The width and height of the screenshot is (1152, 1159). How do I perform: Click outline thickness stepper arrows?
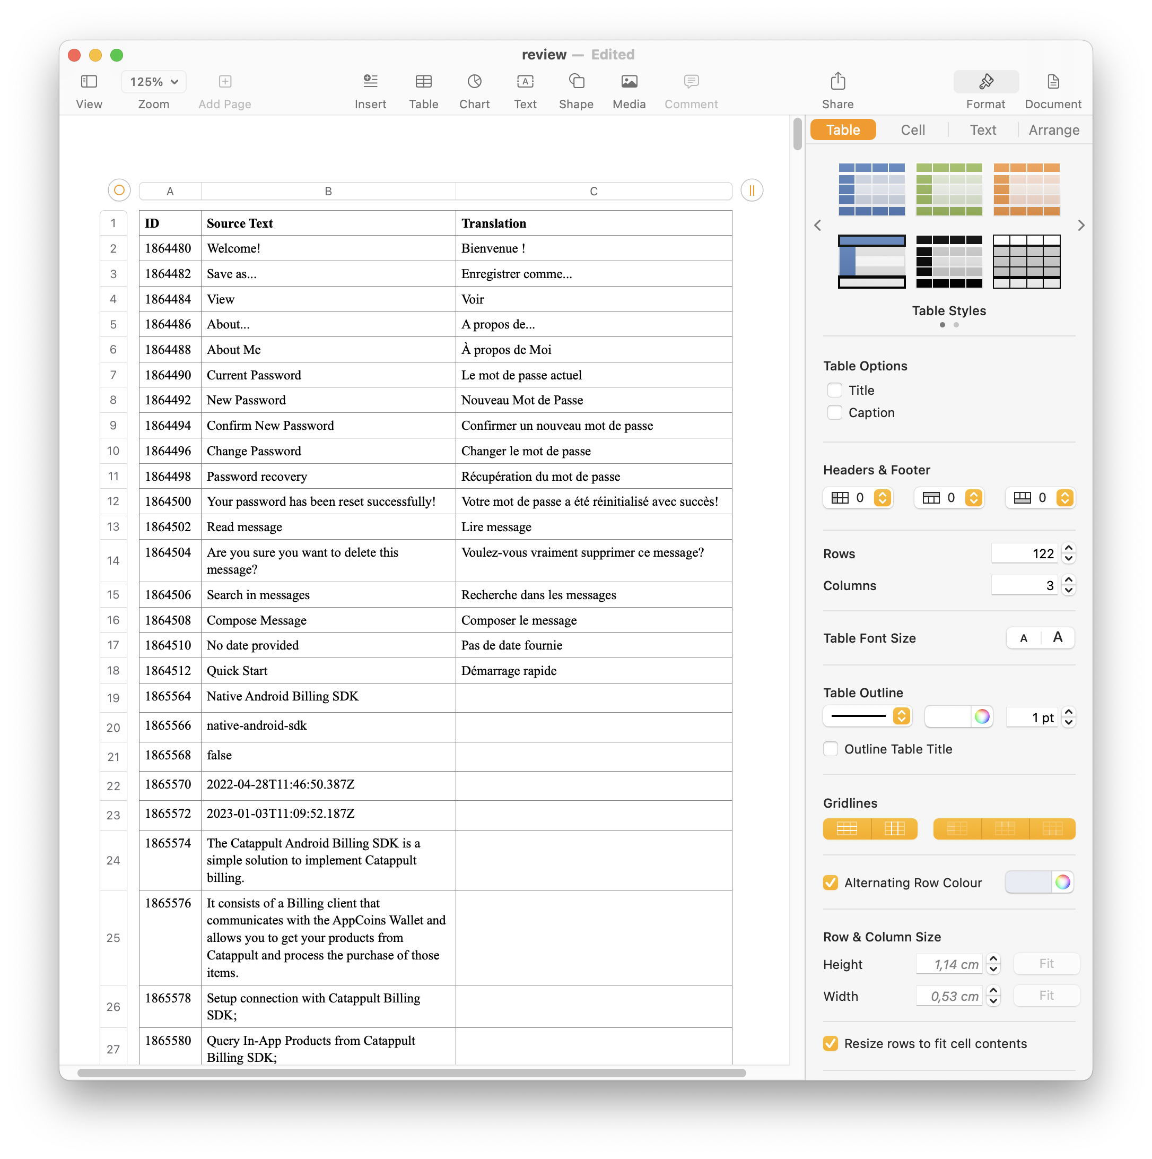click(x=1068, y=717)
